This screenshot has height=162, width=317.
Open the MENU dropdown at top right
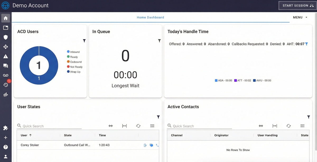coord(300,17)
